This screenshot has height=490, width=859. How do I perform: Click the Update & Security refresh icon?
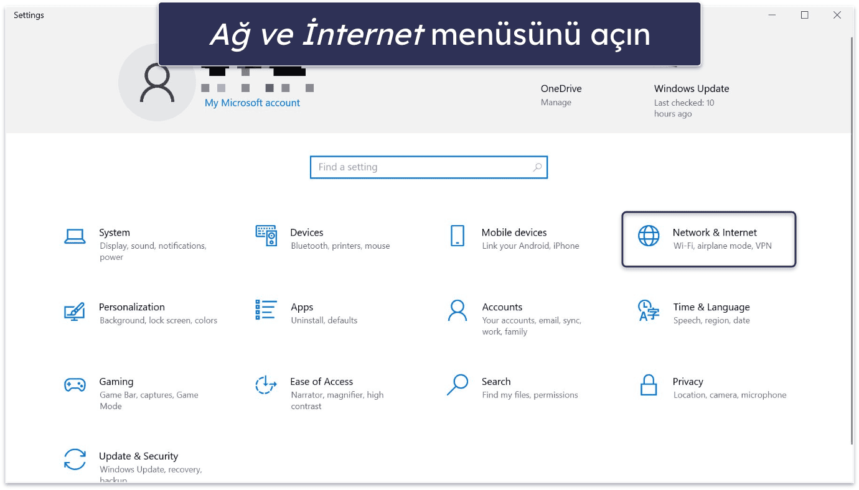pos(75,460)
